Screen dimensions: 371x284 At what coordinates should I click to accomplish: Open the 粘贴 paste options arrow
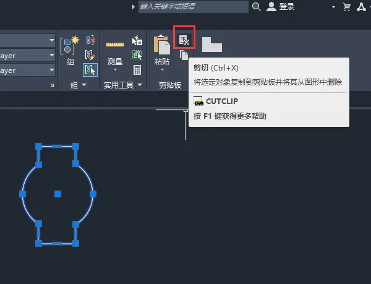(162, 69)
